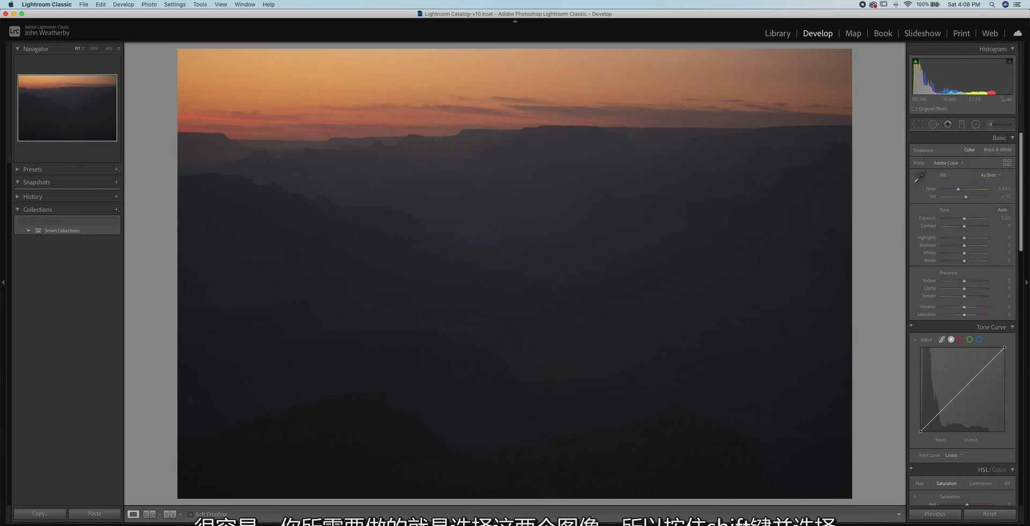Switch to Before/After side-by-side view

[x=149, y=514]
